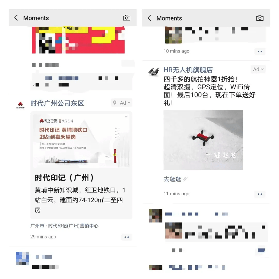Viewport: 279px width, 279px height.
Task: Tap the back arrow in right Moments header
Action: click(149, 18)
